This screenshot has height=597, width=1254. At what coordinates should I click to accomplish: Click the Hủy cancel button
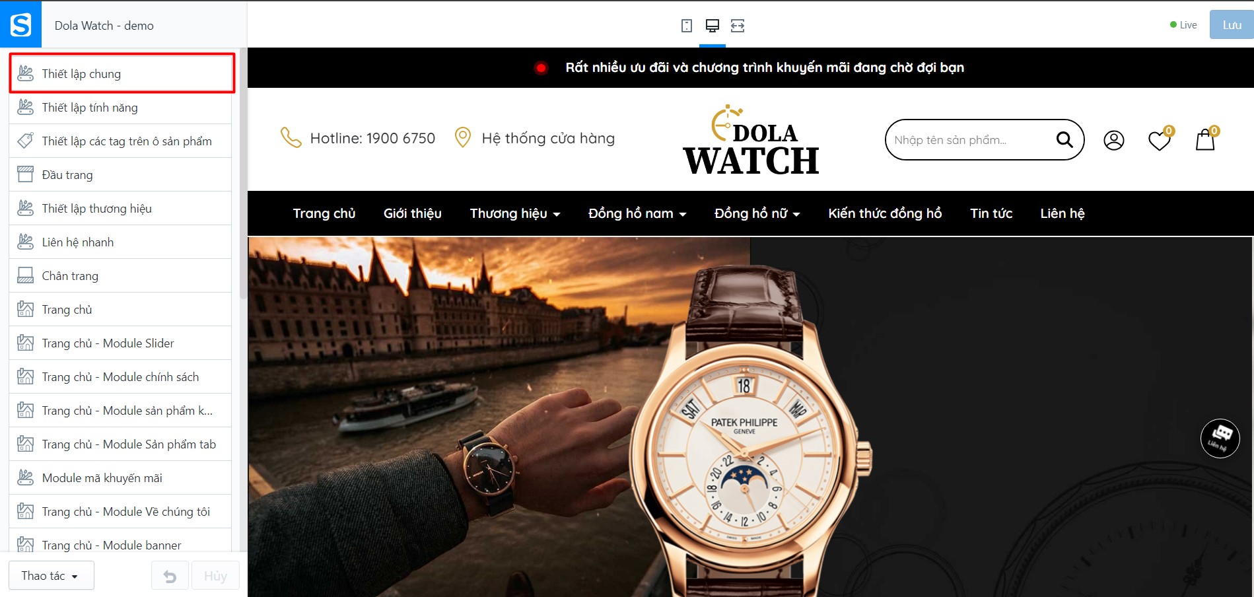coord(215,576)
